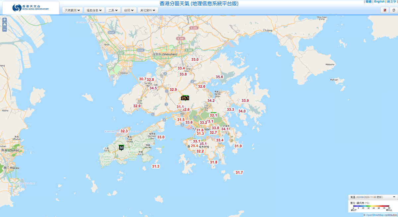398x217 pixels.
Task: Click the 35.6 temperature reading on map
Action: pyautogui.click(x=220, y=77)
